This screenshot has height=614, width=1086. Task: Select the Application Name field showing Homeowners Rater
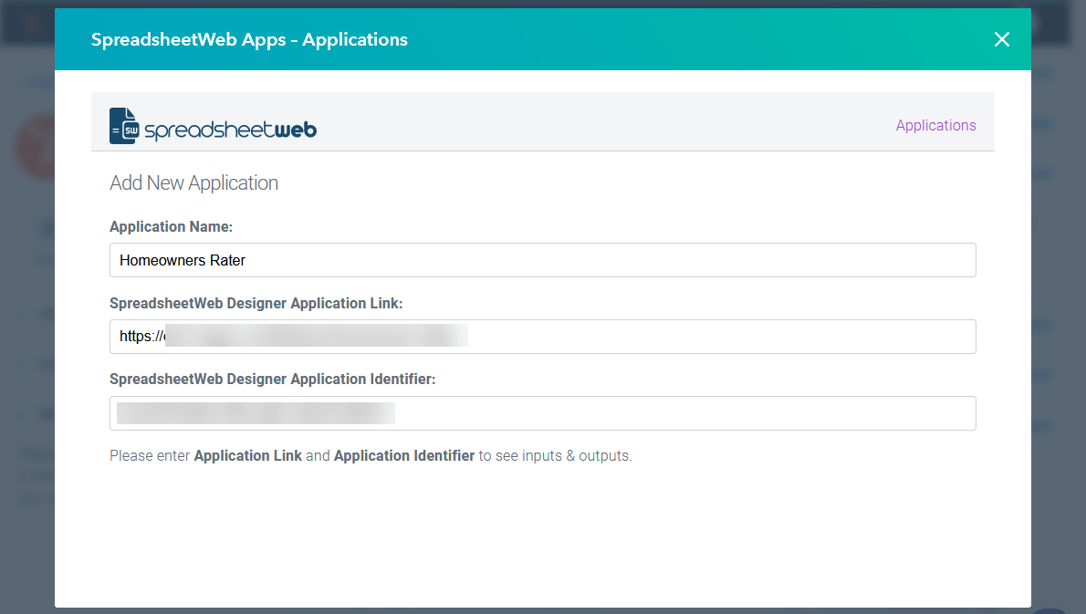coord(543,260)
